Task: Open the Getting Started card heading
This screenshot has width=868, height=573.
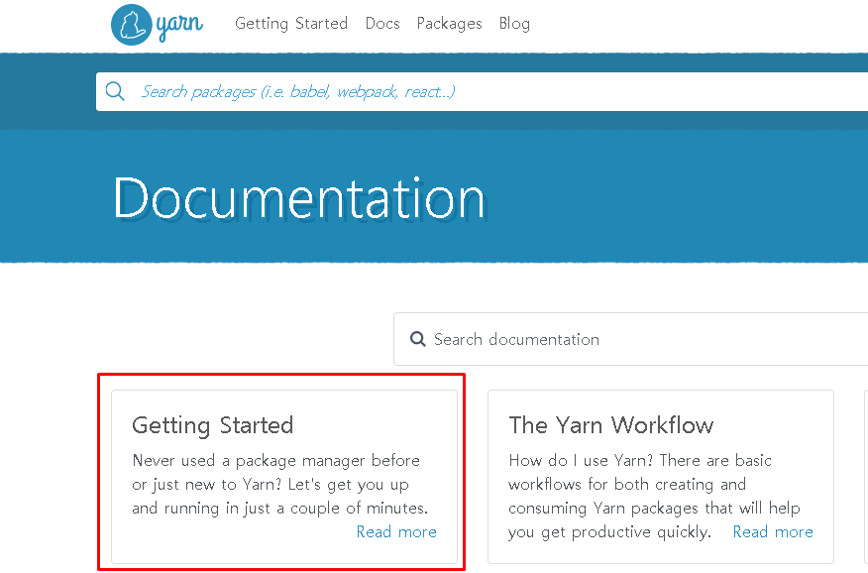Action: pyautogui.click(x=213, y=425)
